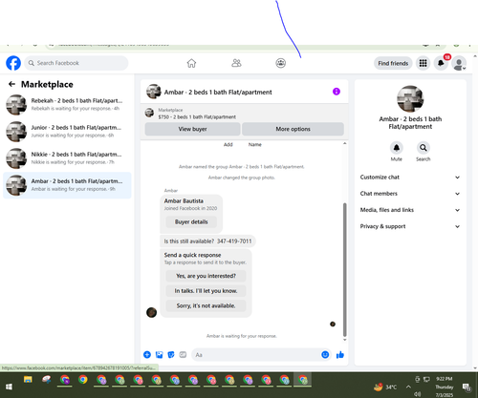Image resolution: width=478 pixels, height=398 pixels.
Task: Send 'Yes, are you interested?' response
Action: [206, 276]
